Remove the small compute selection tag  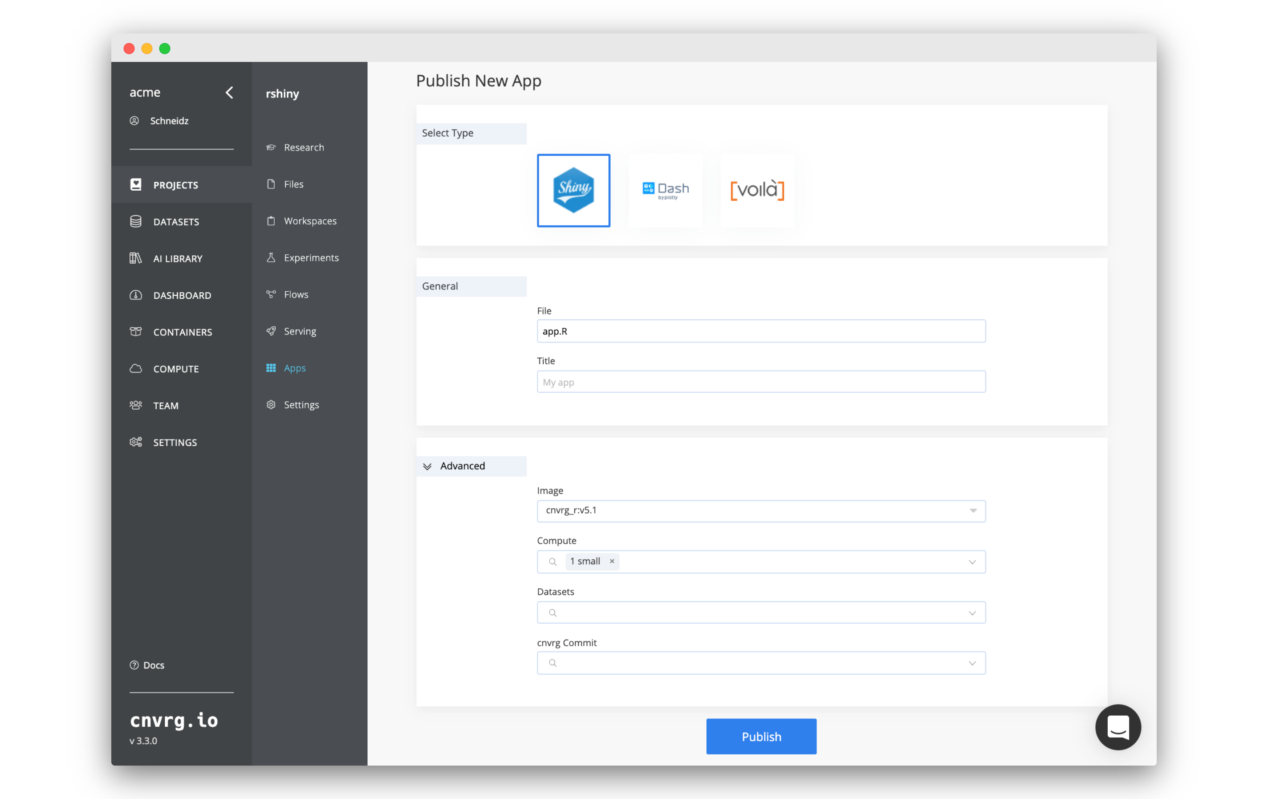(x=612, y=562)
